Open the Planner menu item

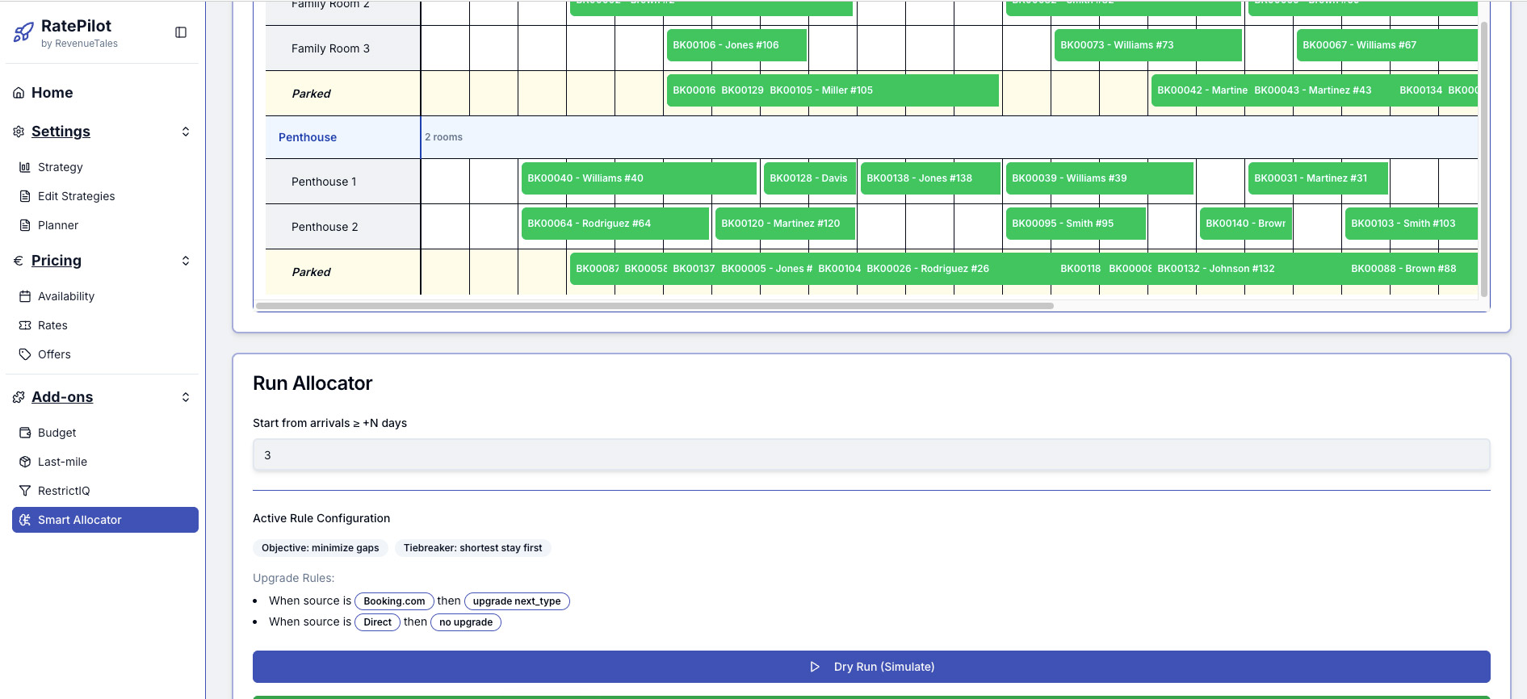click(x=58, y=225)
